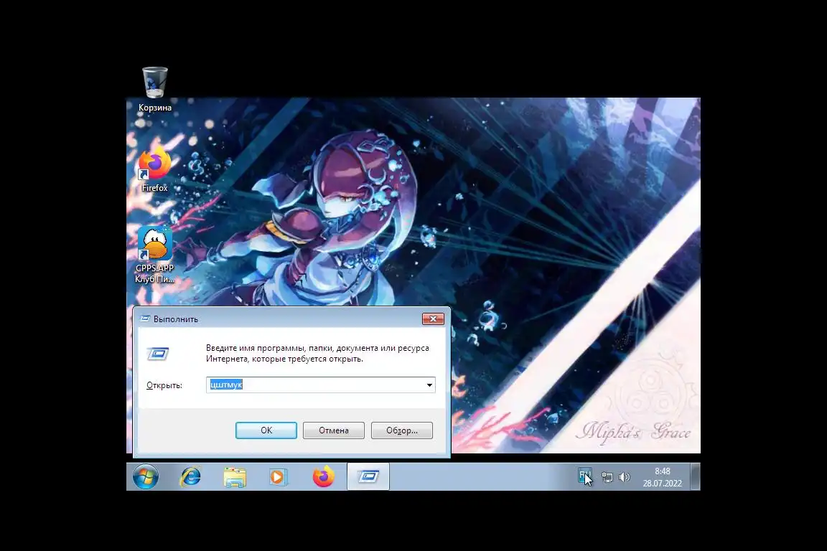Select the Run dialog taskbar button
The width and height of the screenshot is (827, 551).
coord(368,476)
